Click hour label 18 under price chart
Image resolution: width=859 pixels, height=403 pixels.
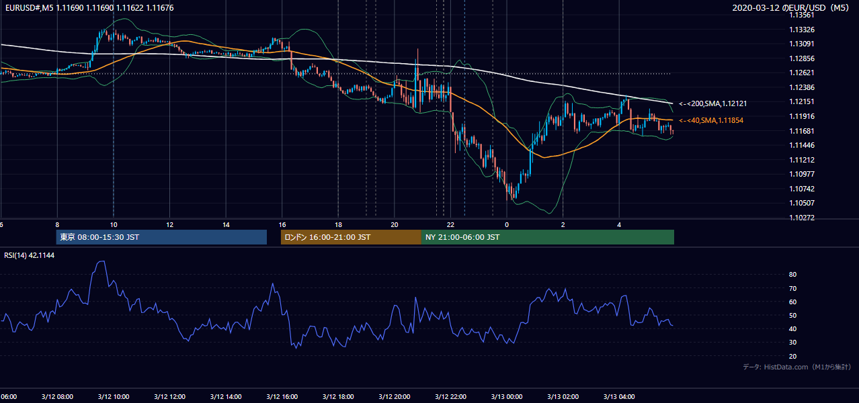[338, 225]
